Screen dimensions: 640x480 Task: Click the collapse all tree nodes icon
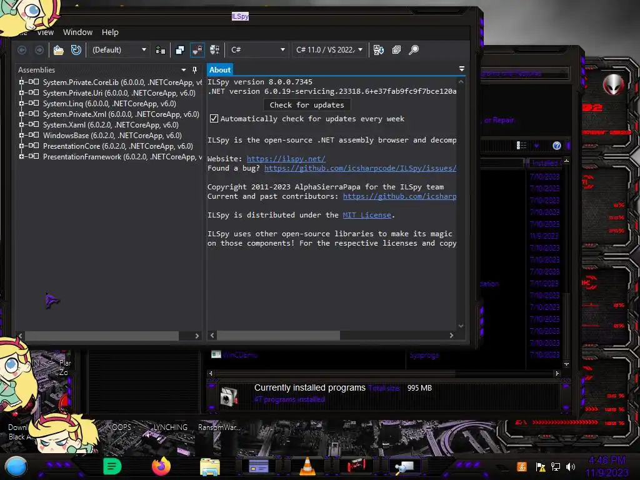(396, 50)
